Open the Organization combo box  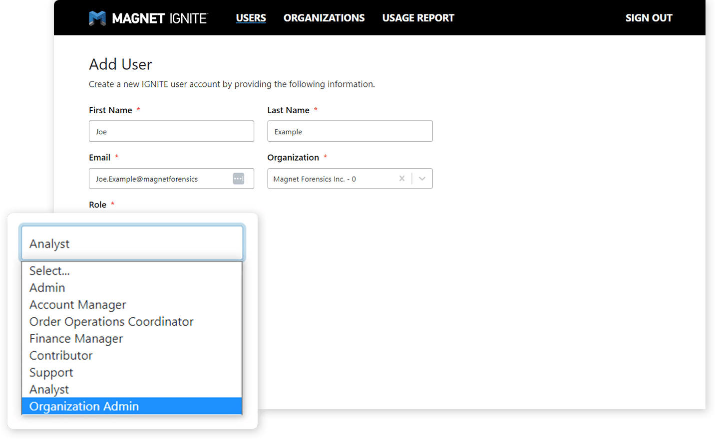(350, 179)
